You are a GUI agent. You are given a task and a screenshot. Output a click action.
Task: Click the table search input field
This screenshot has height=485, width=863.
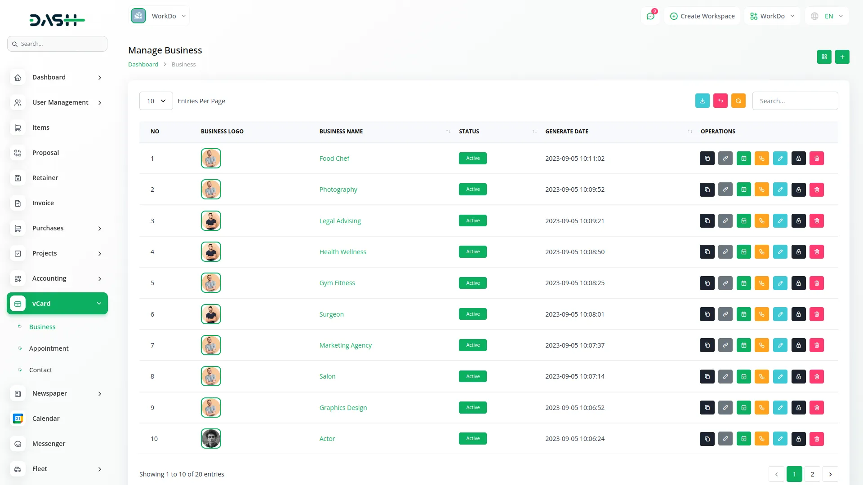(795, 101)
